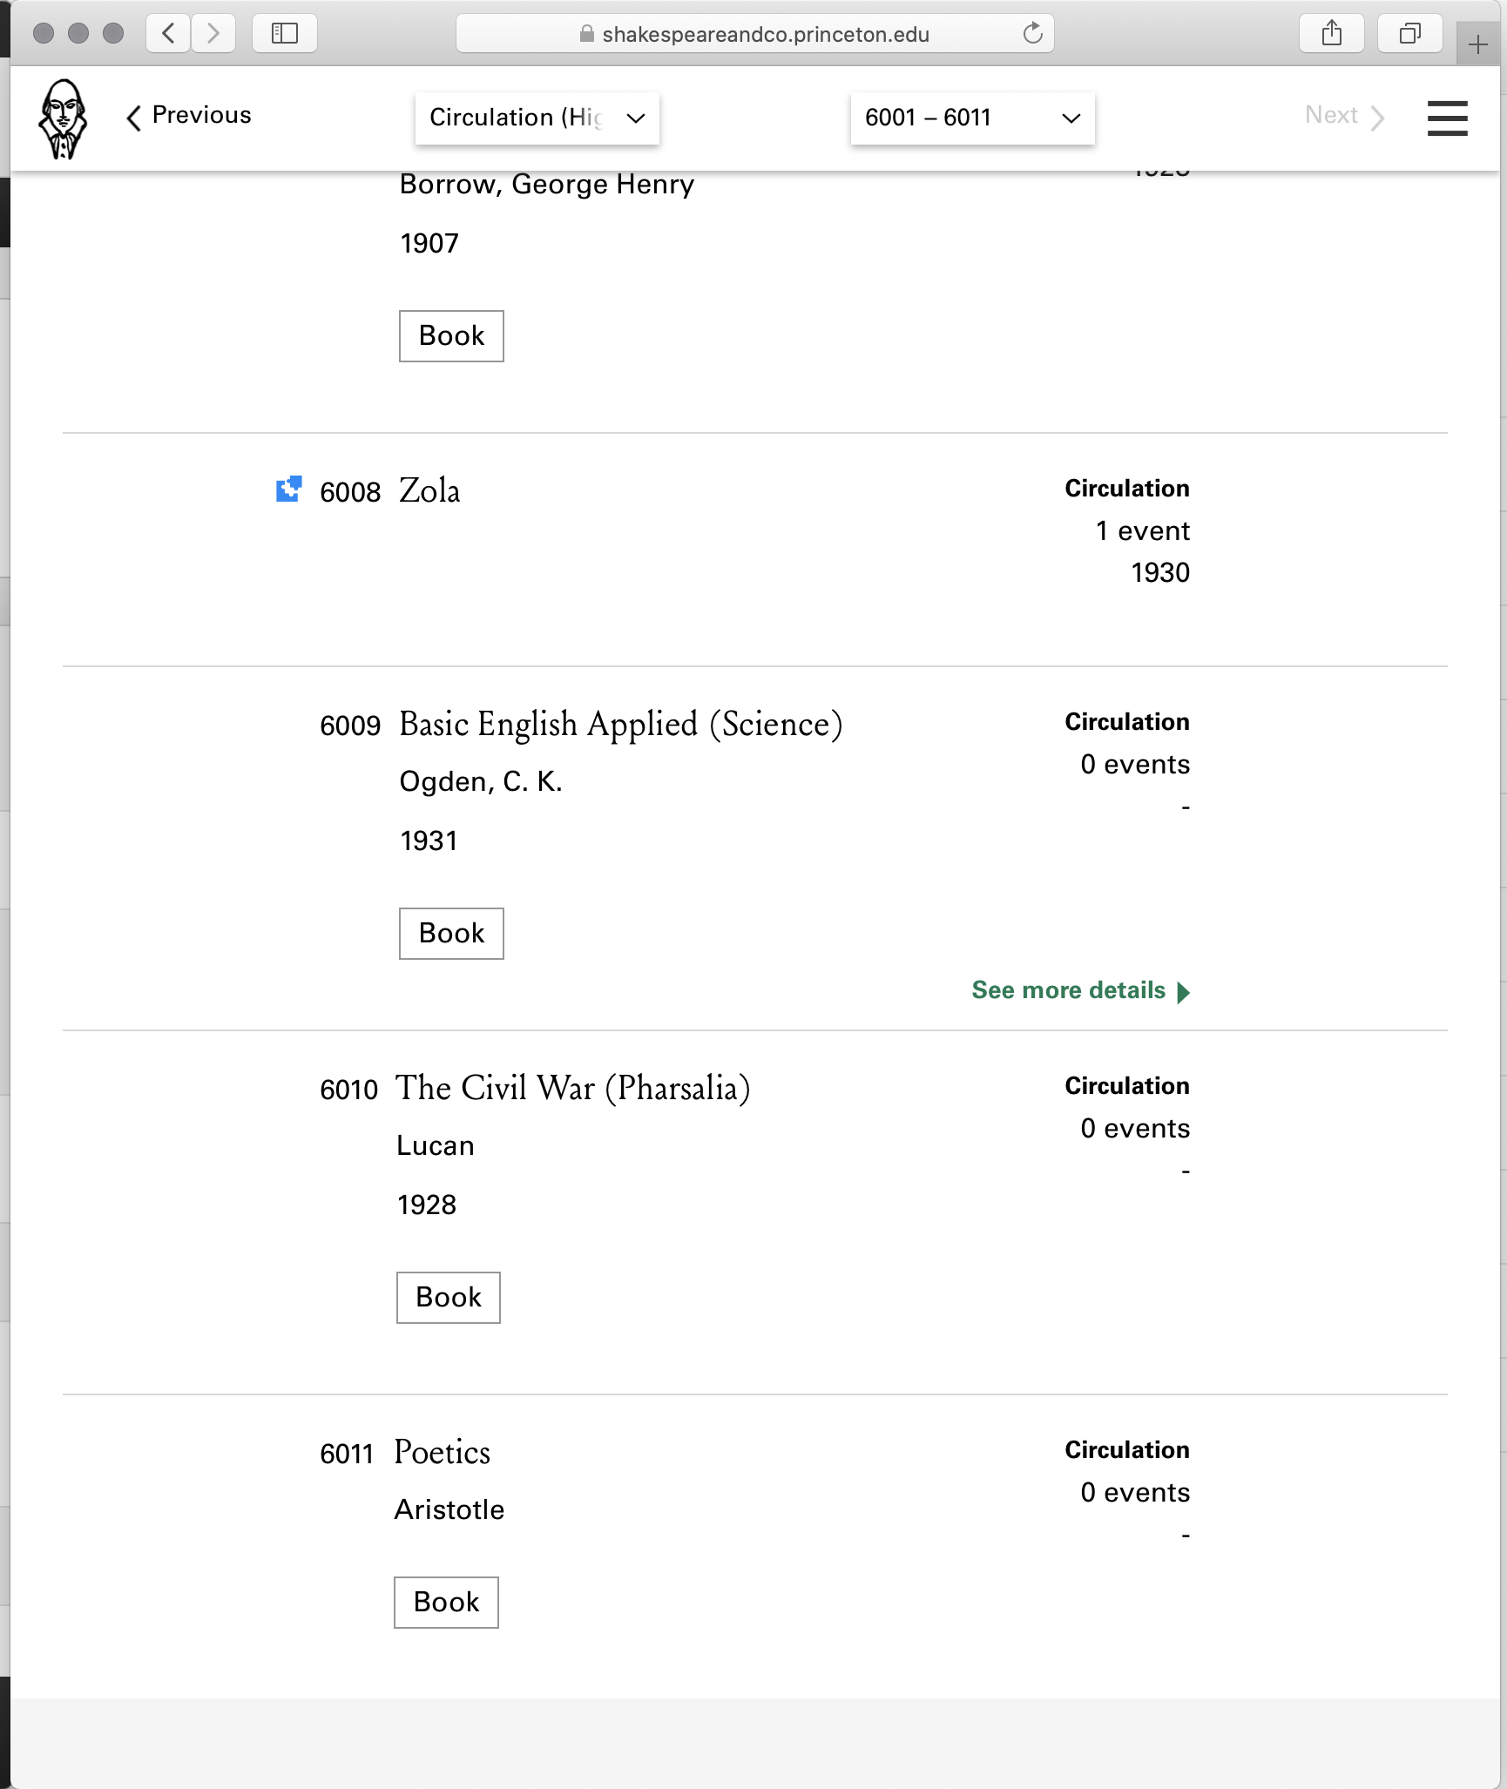Open the 6001 – 6011 page range dropdown

(971, 118)
